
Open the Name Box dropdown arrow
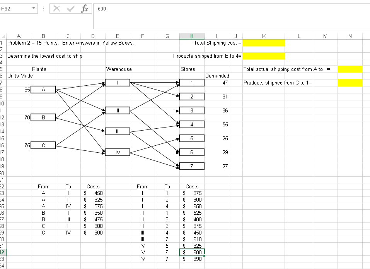click(34, 9)
